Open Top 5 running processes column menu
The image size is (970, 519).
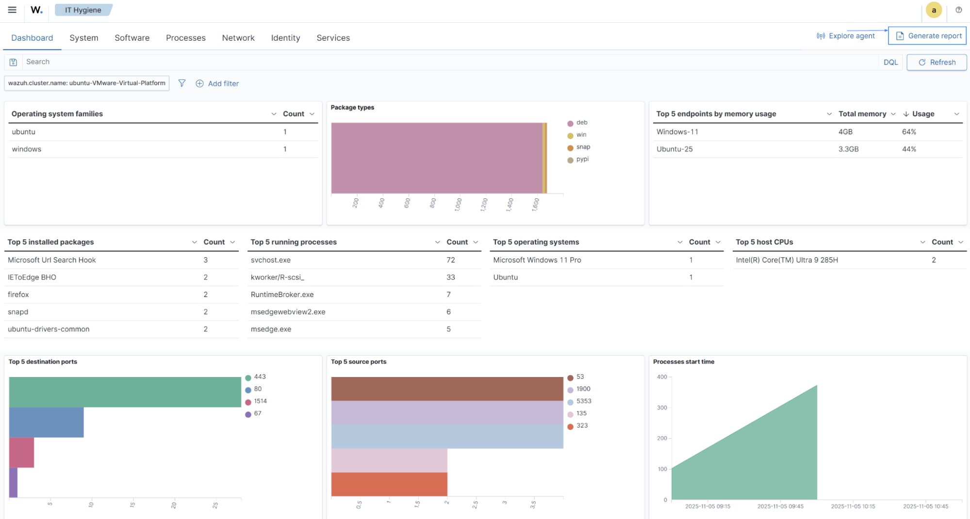pos(437,242)
